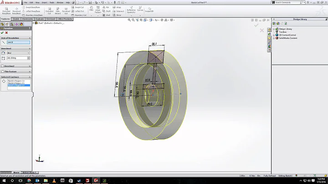Enable the Direction2 checkbox

click(2, 66)
